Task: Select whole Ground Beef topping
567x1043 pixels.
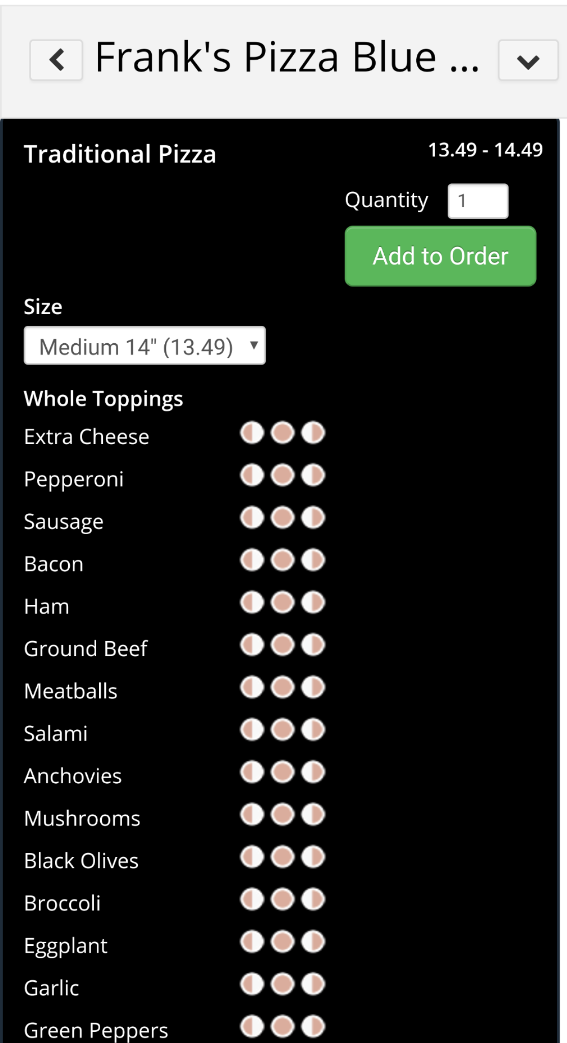Action: point(282,645)
